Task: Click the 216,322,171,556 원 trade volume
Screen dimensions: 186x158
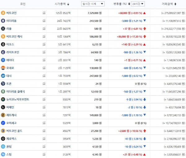Action: click(173, 29)
